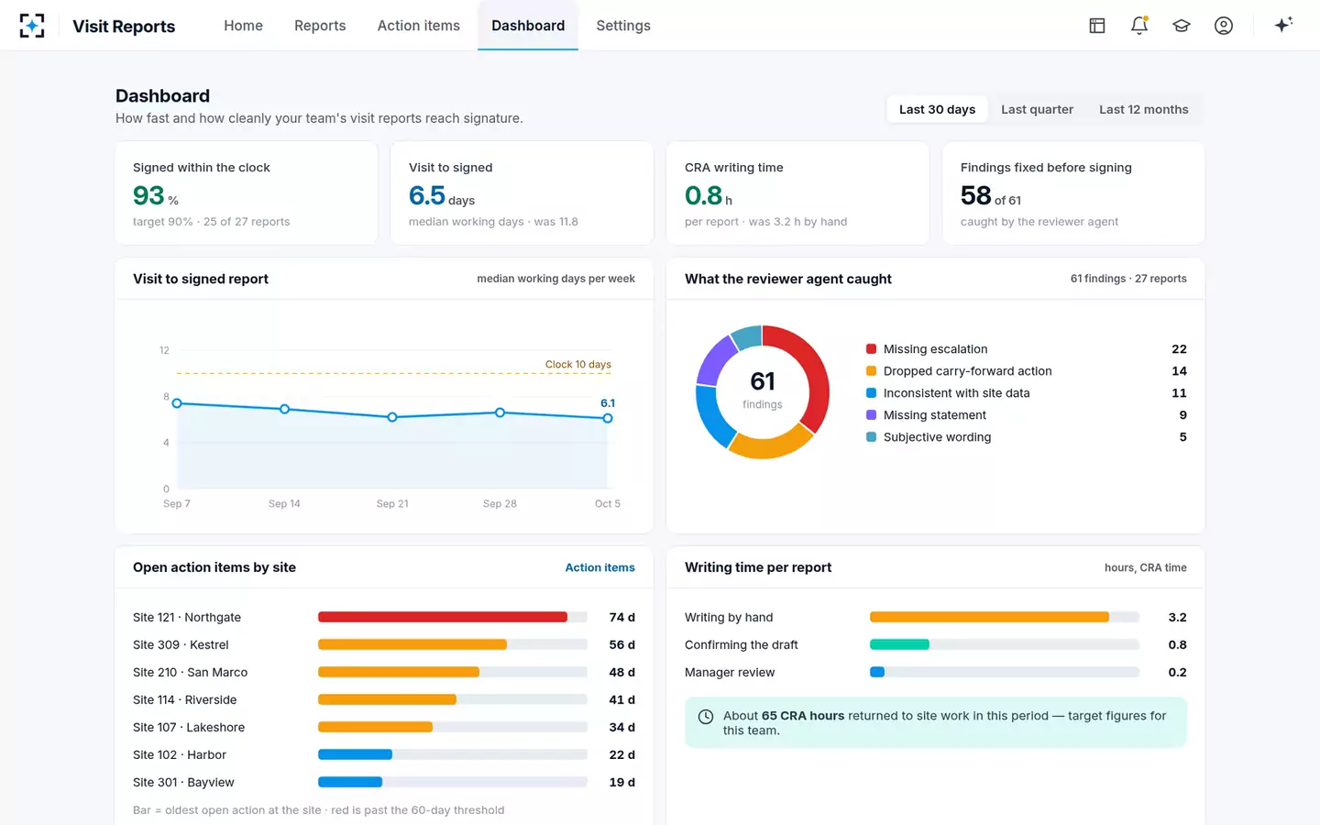
Task: Click the Oct 5 data point on chart
Action: (608, 418)
